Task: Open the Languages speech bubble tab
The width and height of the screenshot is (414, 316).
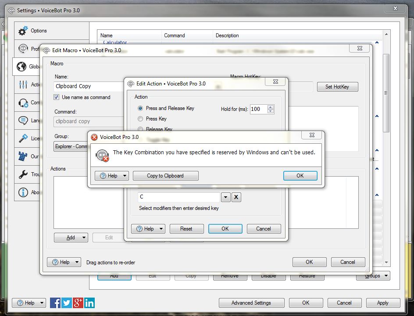Action: coord(23,121)
